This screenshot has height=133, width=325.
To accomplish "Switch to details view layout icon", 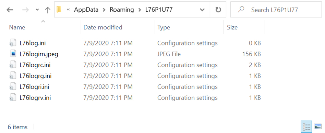I will 306,126.
